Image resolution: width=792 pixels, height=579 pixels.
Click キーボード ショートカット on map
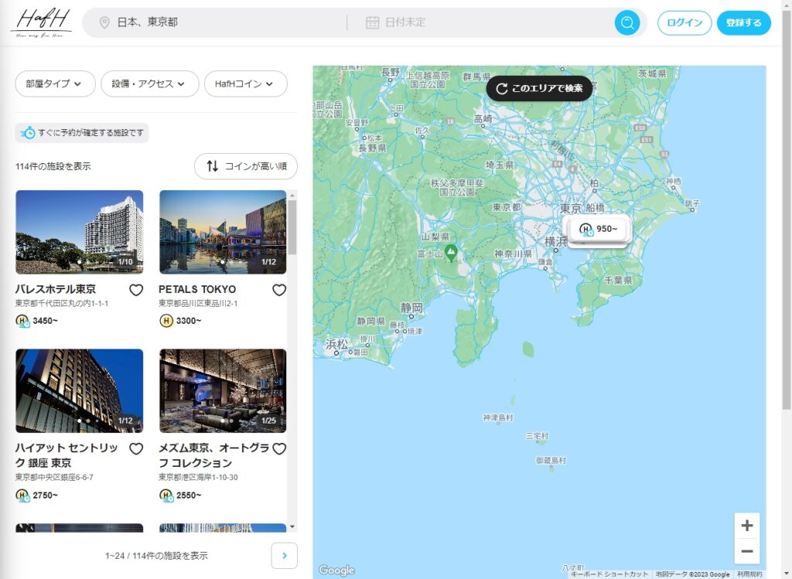pyautogui.click(x=609, y=574)
